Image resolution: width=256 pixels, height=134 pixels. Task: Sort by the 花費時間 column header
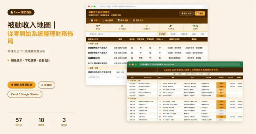(x=150, y=39)
